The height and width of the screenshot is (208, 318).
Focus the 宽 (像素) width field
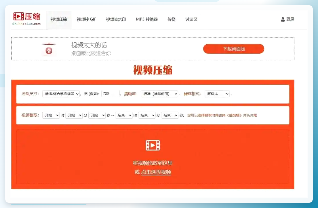pos(110,94)
